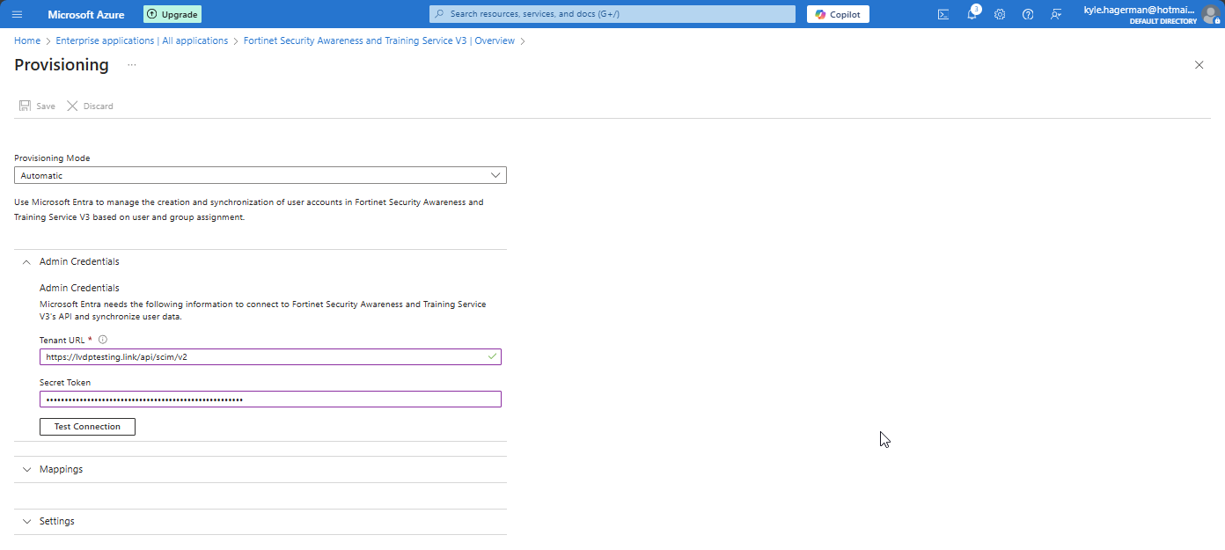Screen dimensions: 1225x550
Task: Click into the Secret Token field
Action: coord(270,400)
